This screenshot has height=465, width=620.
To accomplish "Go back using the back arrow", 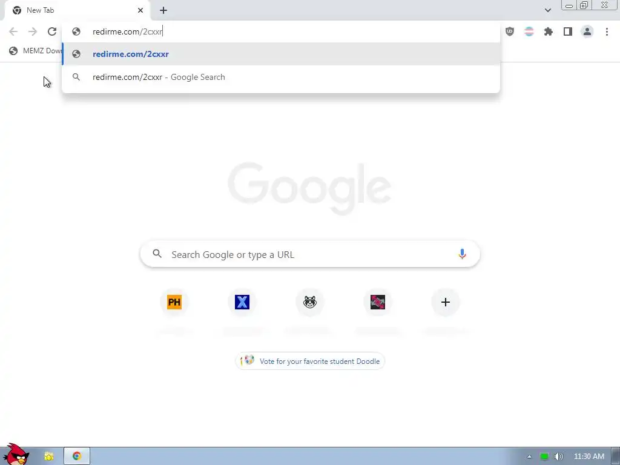I will (x=13, y=31).
